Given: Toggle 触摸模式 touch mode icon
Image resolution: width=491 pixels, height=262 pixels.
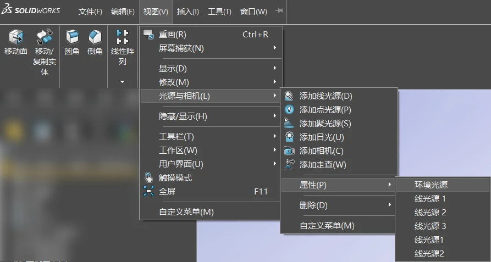Looking at the screenshot, I should (148, 177).
